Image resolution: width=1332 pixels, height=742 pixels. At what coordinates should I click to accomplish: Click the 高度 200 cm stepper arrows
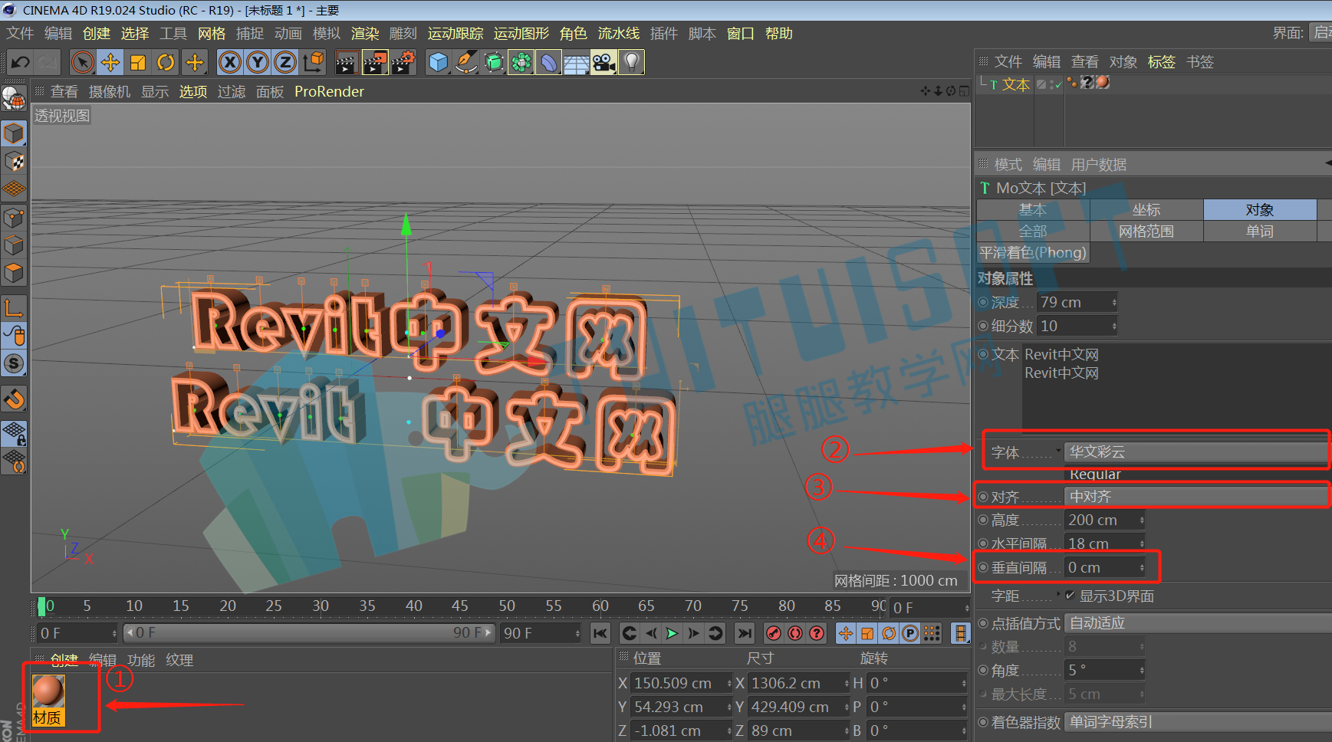1142,520
